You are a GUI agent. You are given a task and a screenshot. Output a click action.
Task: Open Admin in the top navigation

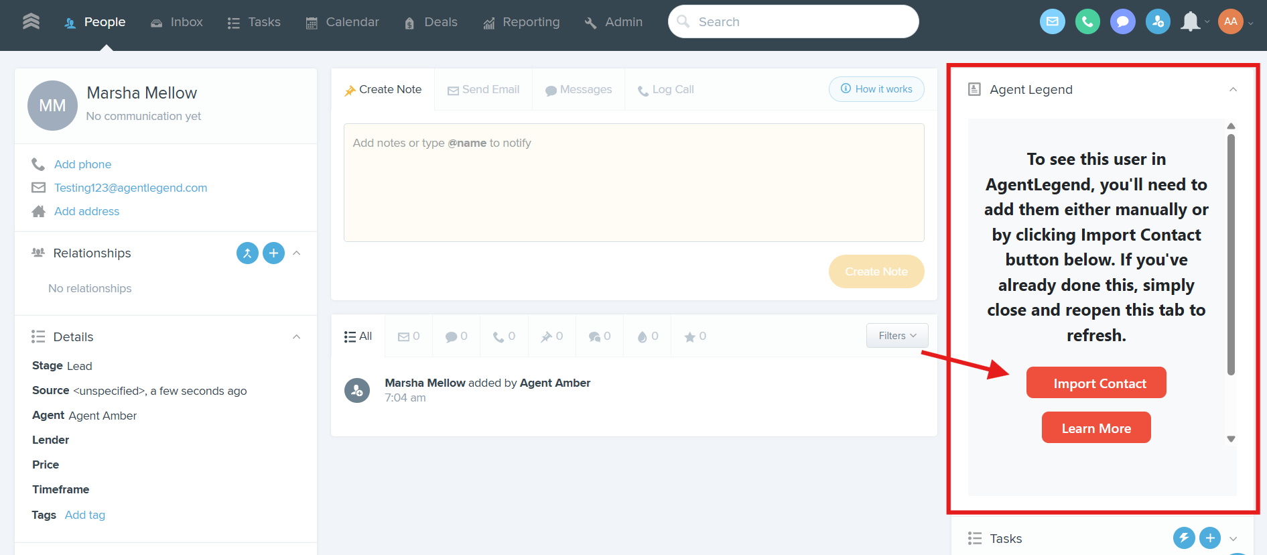tap(613, 22)
